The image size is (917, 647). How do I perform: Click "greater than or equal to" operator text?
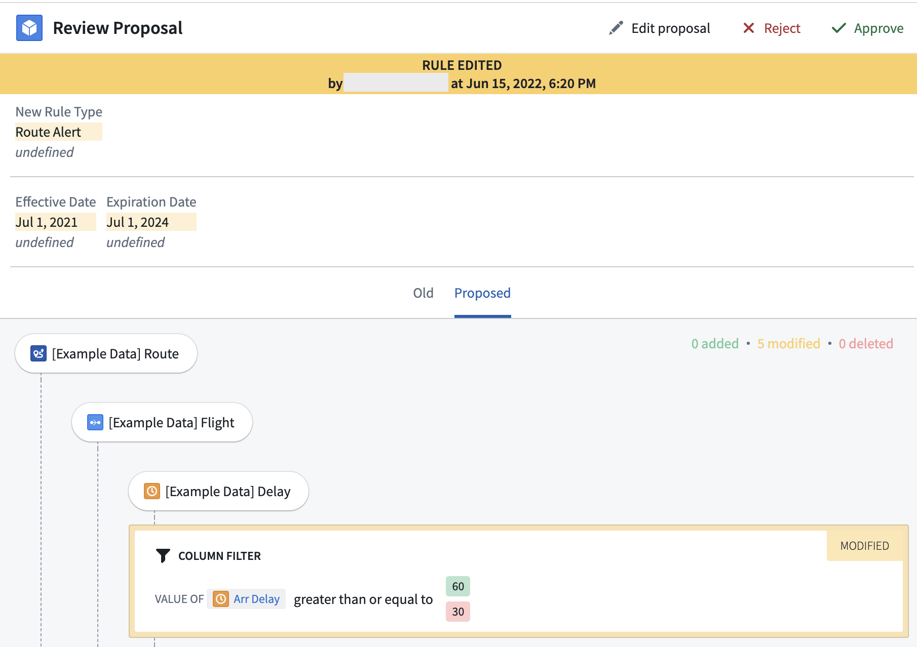(363, 599)
